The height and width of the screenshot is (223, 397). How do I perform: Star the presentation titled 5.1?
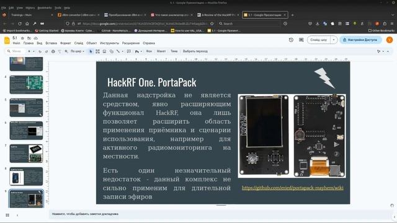coord(22,38)
